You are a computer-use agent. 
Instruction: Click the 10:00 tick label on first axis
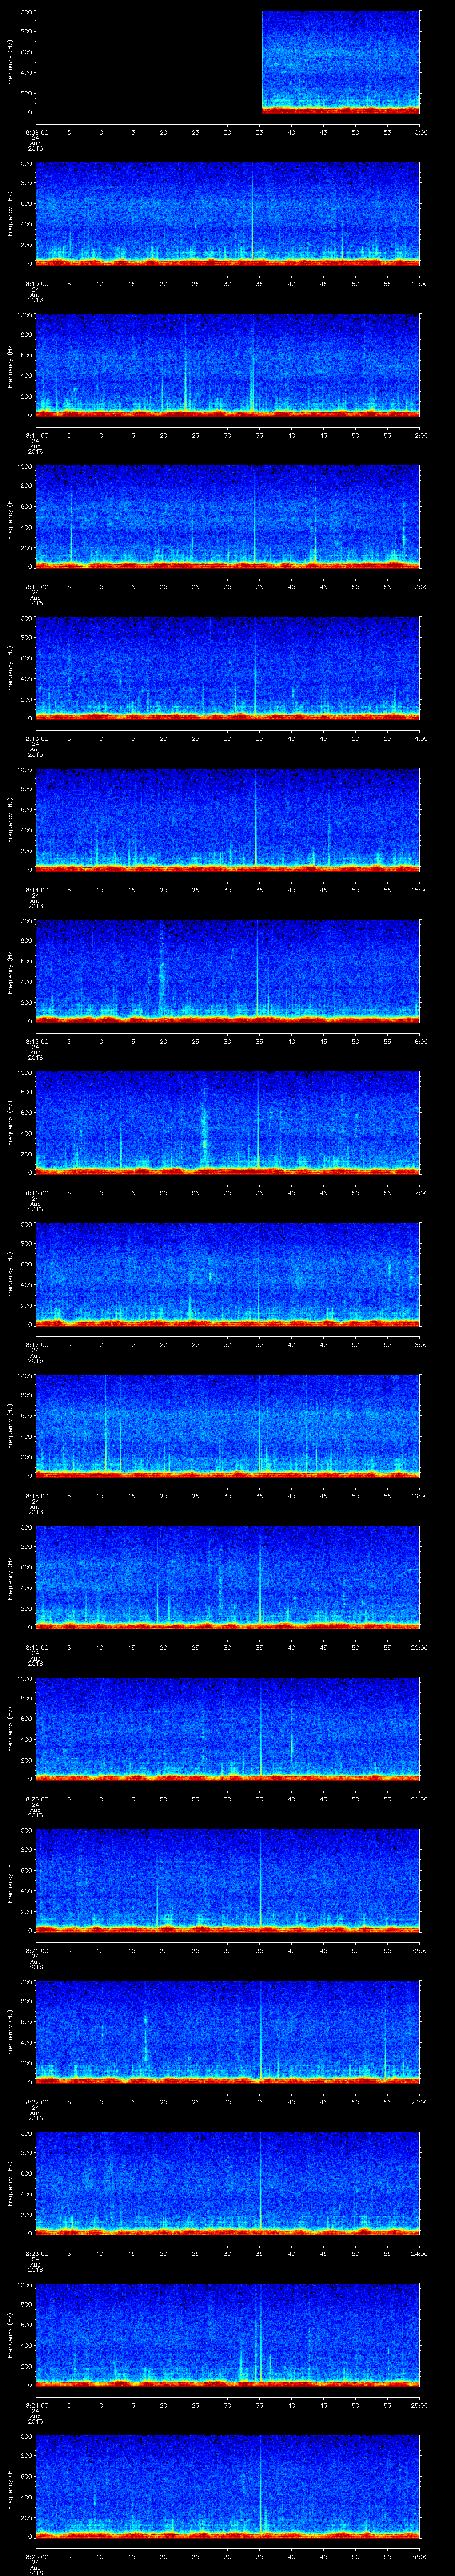419,132
